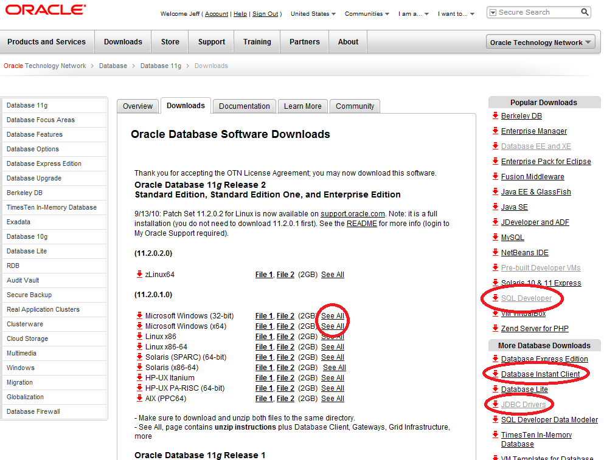Click File 1 for Microsoft Windows (32-bit)
The image size is (604, 460).
point(264,315)
